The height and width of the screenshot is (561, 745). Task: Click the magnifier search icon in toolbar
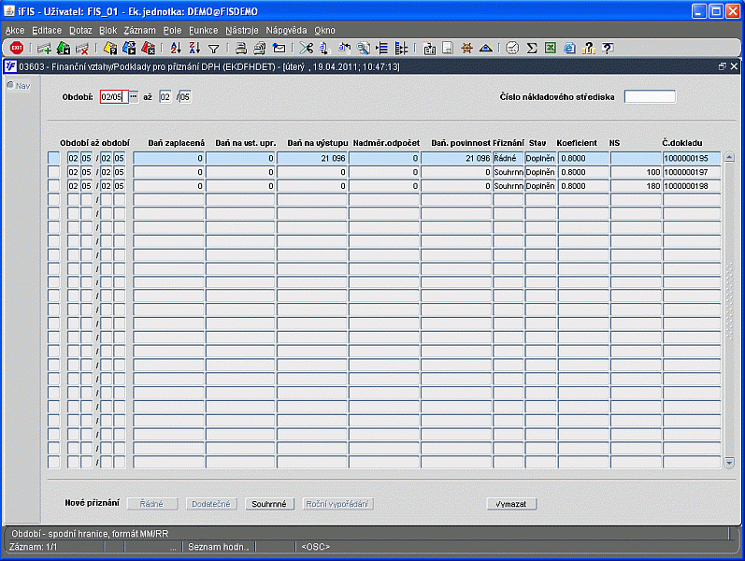pos(364,48)
